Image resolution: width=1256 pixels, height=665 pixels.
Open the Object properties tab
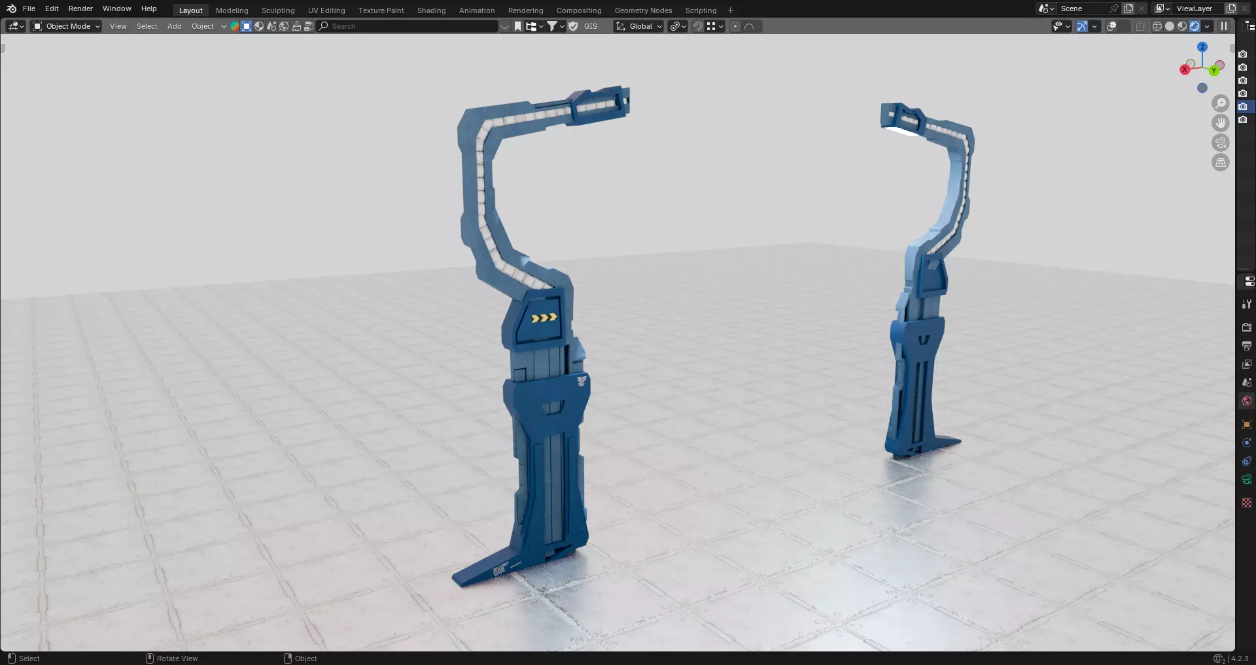click(1247, 424)
